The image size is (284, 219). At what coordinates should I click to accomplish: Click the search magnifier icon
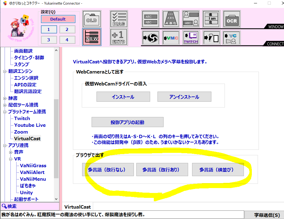pyautogui.click(x=4, y=206)
